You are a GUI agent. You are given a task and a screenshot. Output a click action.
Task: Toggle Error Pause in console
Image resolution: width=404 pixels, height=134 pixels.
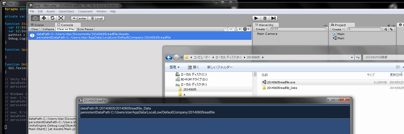pyautogui.click(x=85, y=29)
